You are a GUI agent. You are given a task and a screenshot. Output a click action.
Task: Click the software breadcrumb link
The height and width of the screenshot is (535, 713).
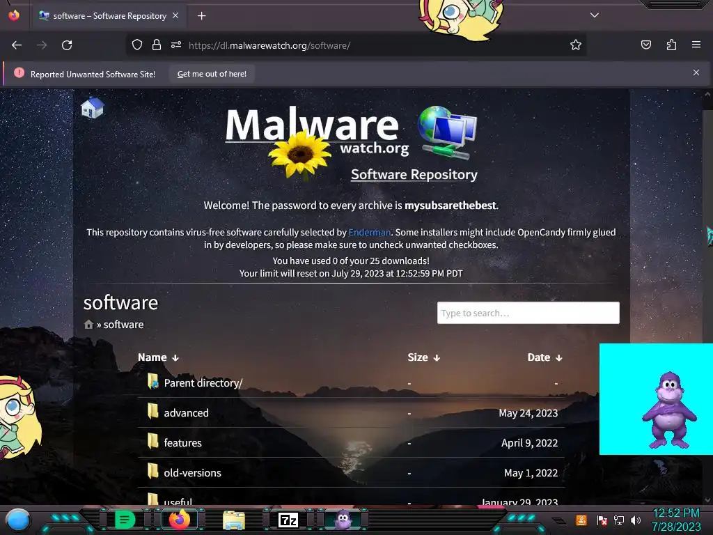tap(123, 325)
